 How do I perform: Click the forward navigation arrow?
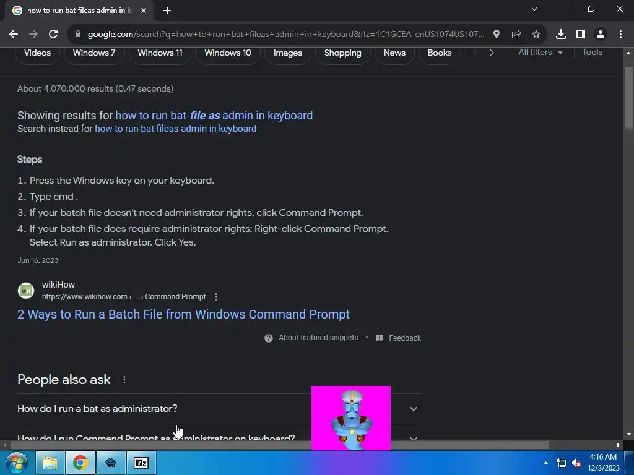(33, 35)
